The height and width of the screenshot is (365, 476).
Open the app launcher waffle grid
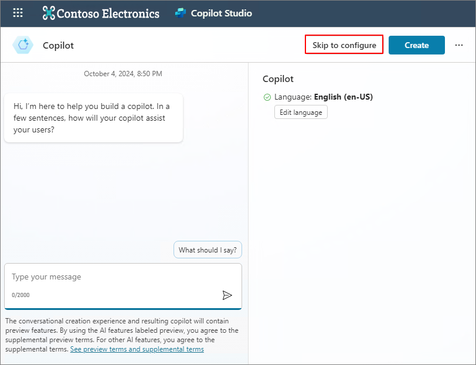[18, 13]
